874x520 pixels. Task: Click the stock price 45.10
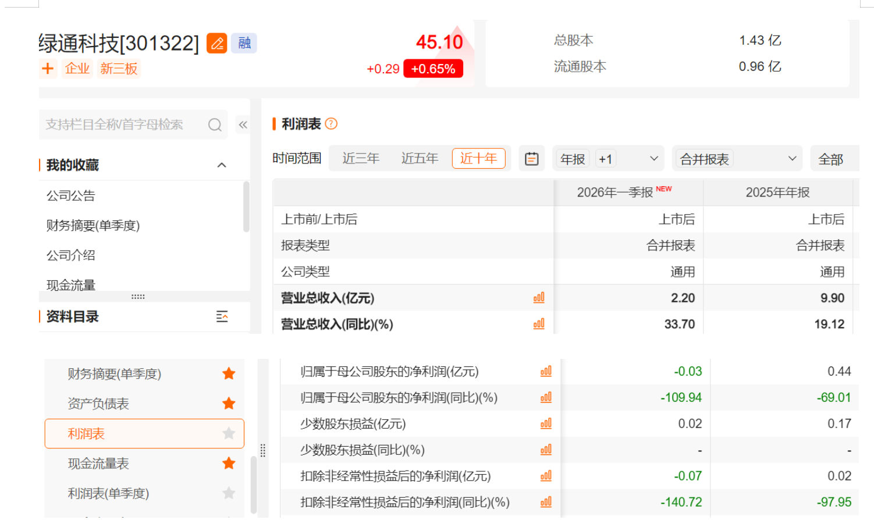(439, 42)
